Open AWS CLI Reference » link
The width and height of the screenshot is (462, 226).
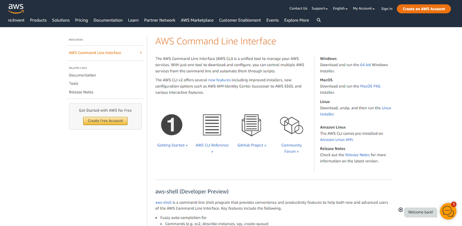point(212,148)
